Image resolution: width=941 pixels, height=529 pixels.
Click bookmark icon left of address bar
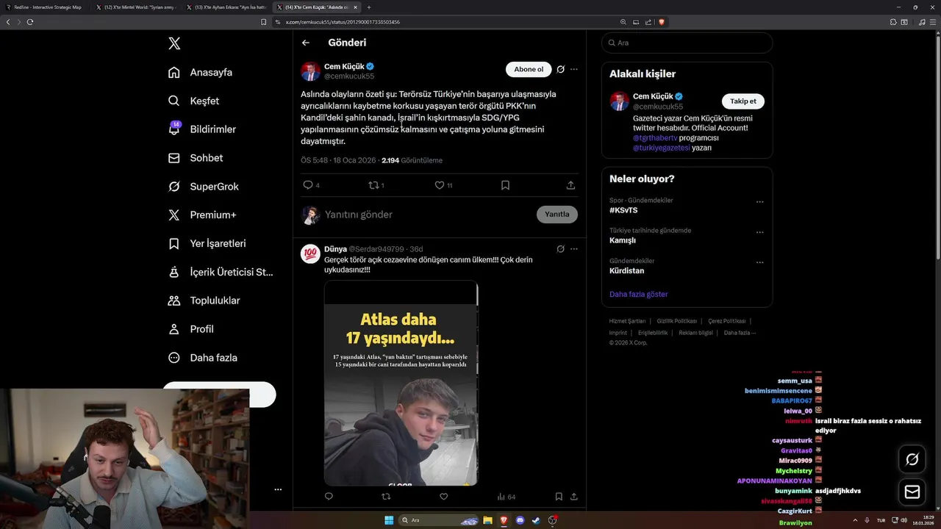pos(263,22)
